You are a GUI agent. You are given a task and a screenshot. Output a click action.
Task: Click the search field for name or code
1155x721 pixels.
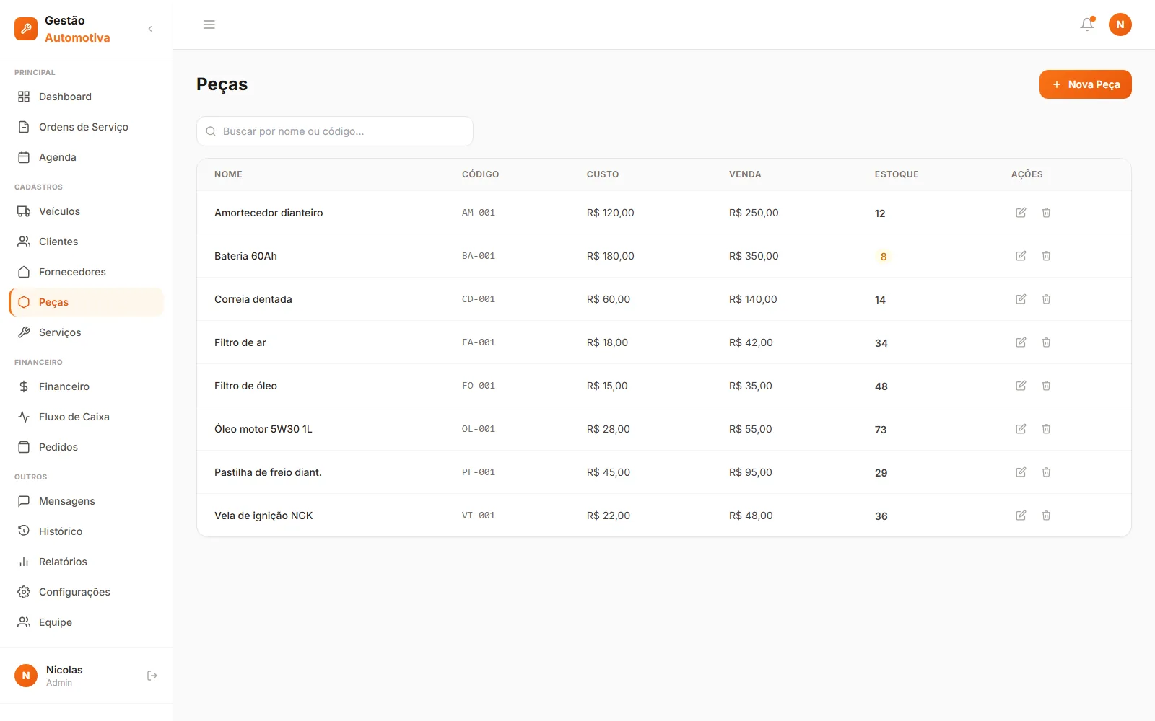(x=335, y=131)
